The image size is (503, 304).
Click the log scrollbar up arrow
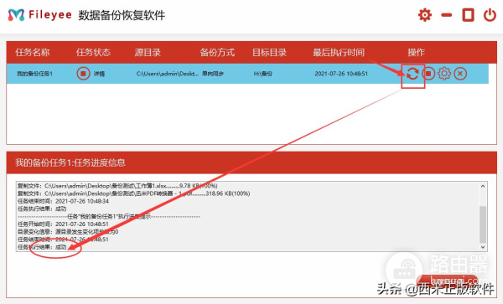[x=483, y=186]
